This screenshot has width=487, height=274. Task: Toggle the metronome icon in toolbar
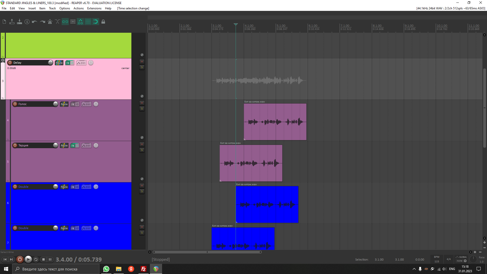pyautogui.click(x=50, y=22)
